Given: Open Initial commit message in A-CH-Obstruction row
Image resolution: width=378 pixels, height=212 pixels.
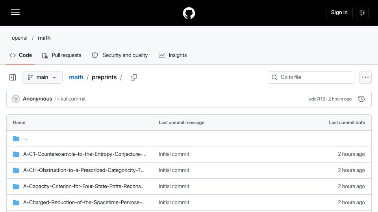Looking at the screenshot, I should (174, 170).
